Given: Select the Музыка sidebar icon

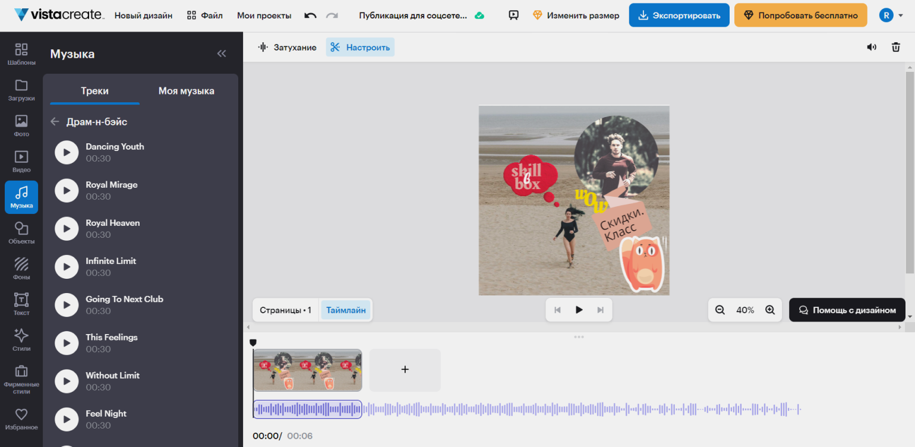Looking at the screenshot, I should [21, 197].
